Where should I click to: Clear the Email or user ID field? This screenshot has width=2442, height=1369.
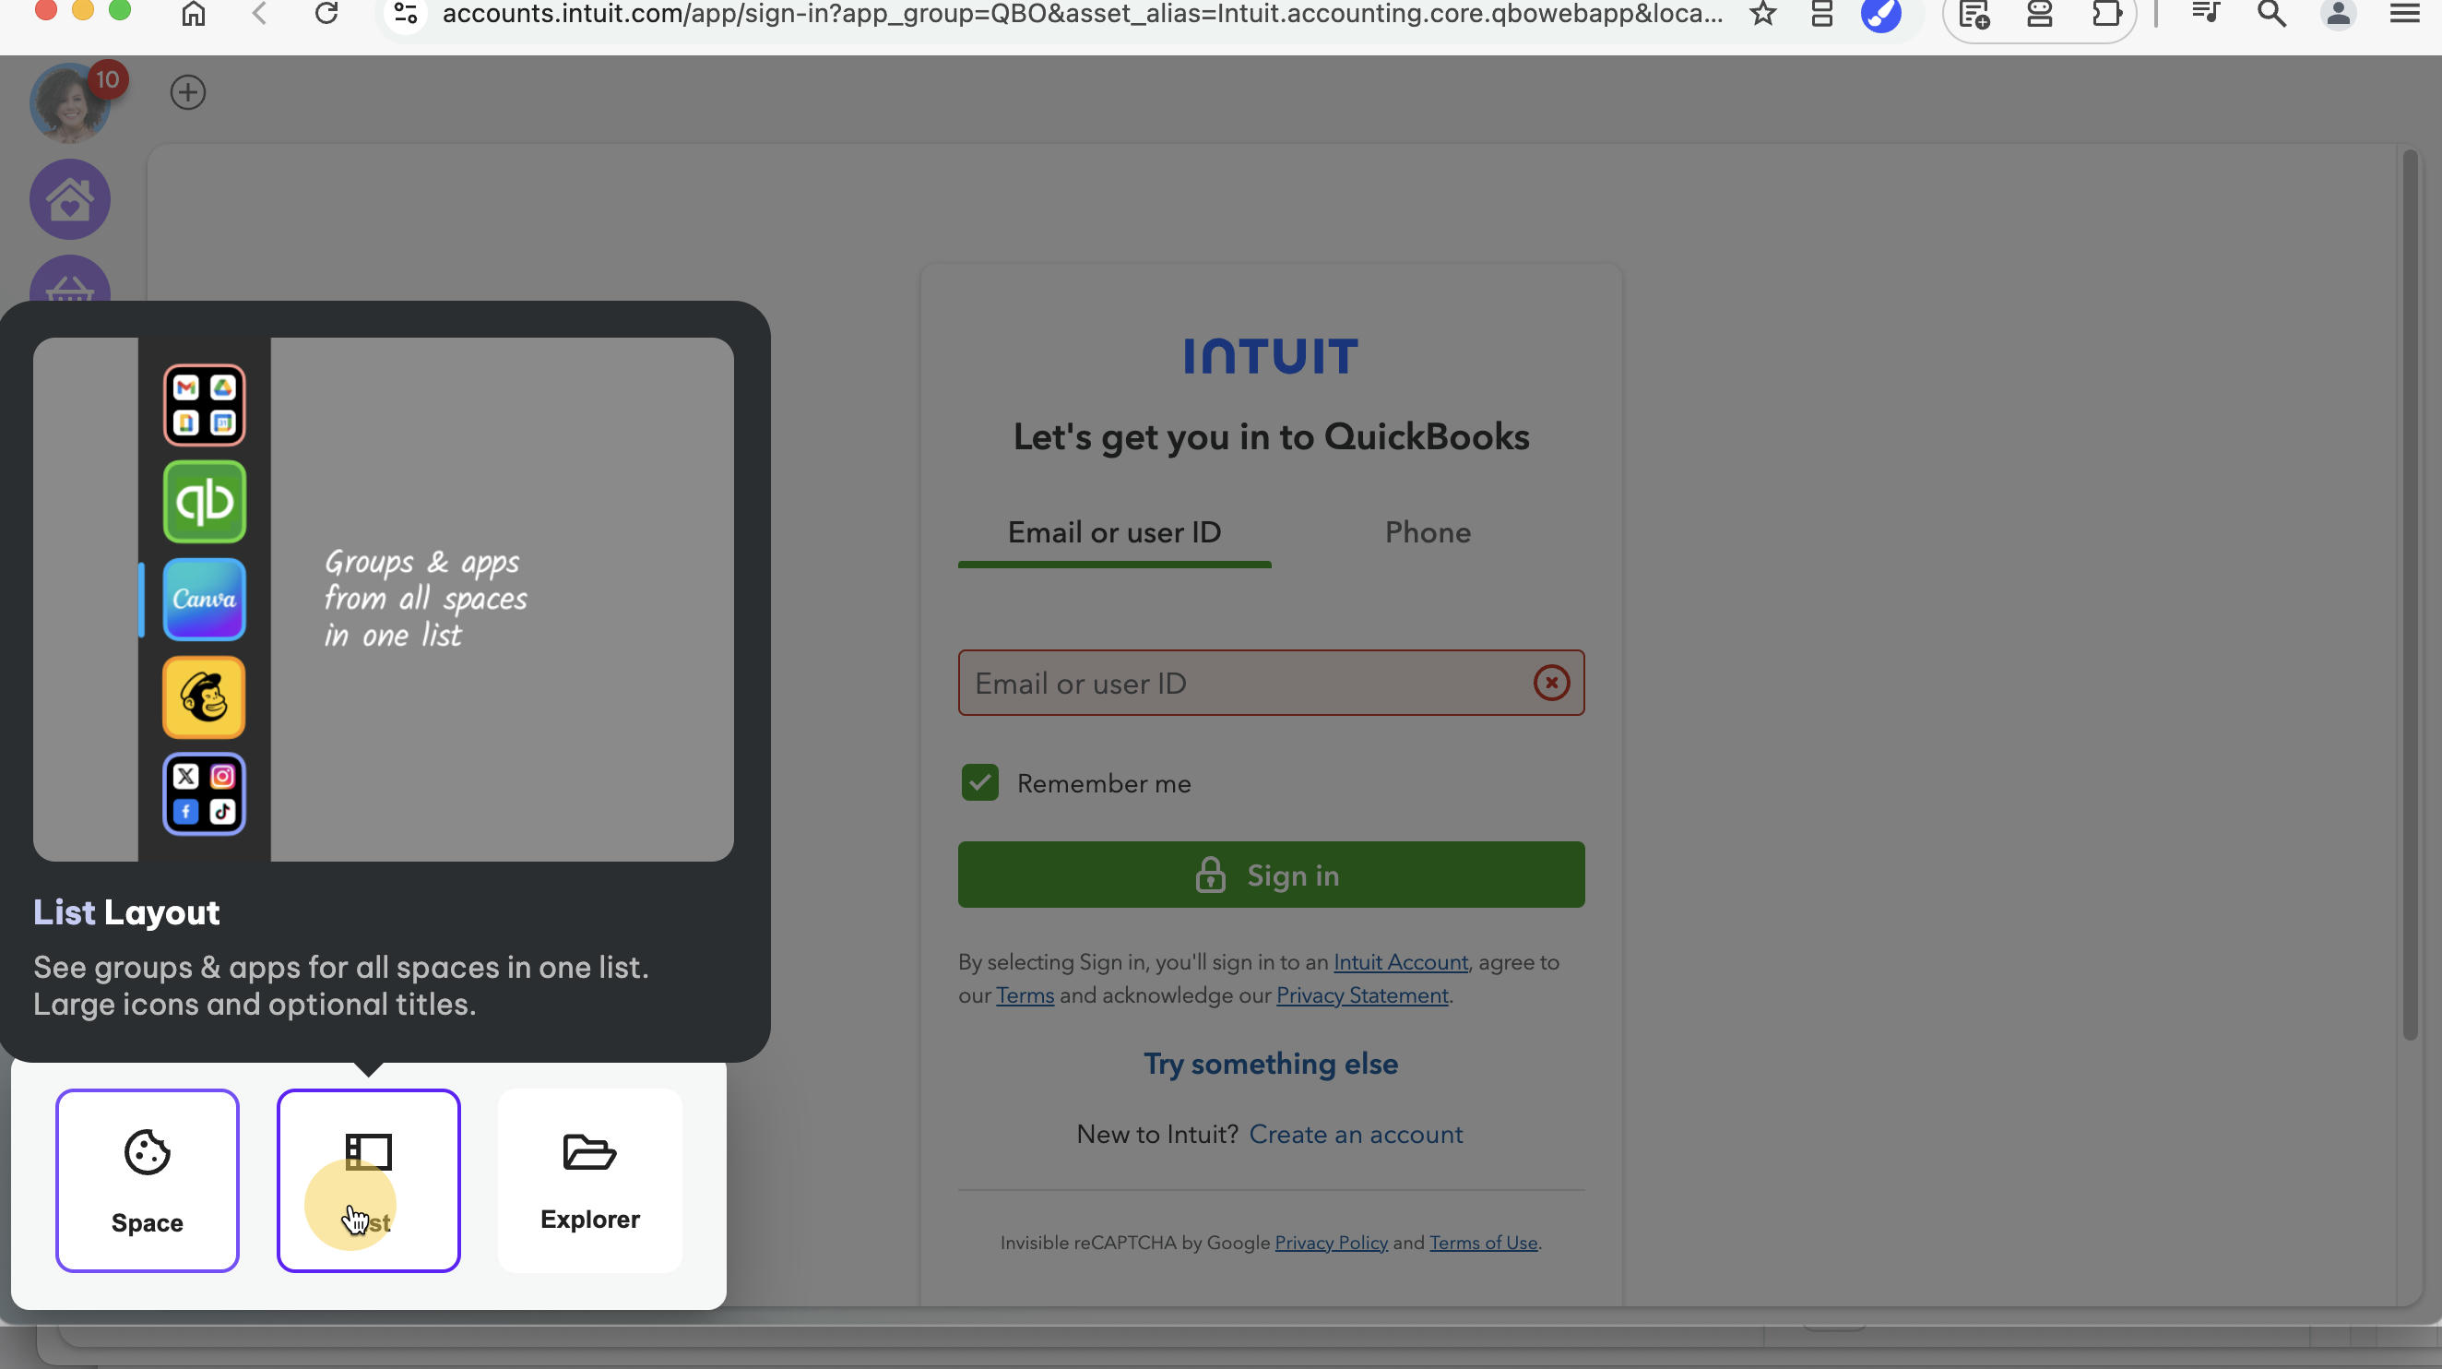click(1551, 683)
